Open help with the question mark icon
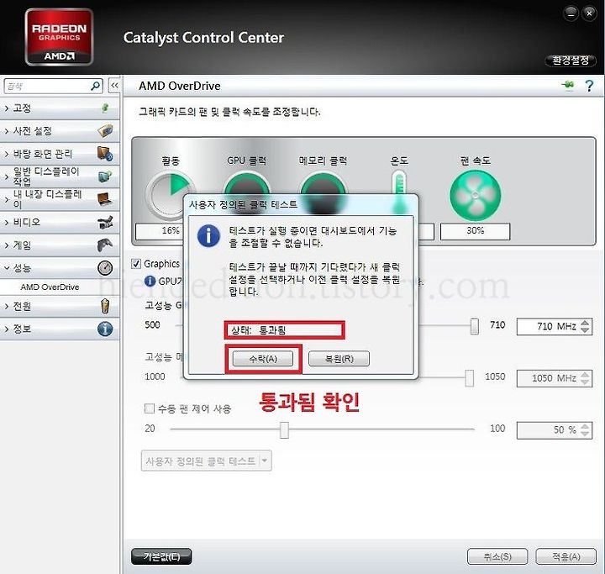The height and width of the screenshot is (574, 605). 589,86
